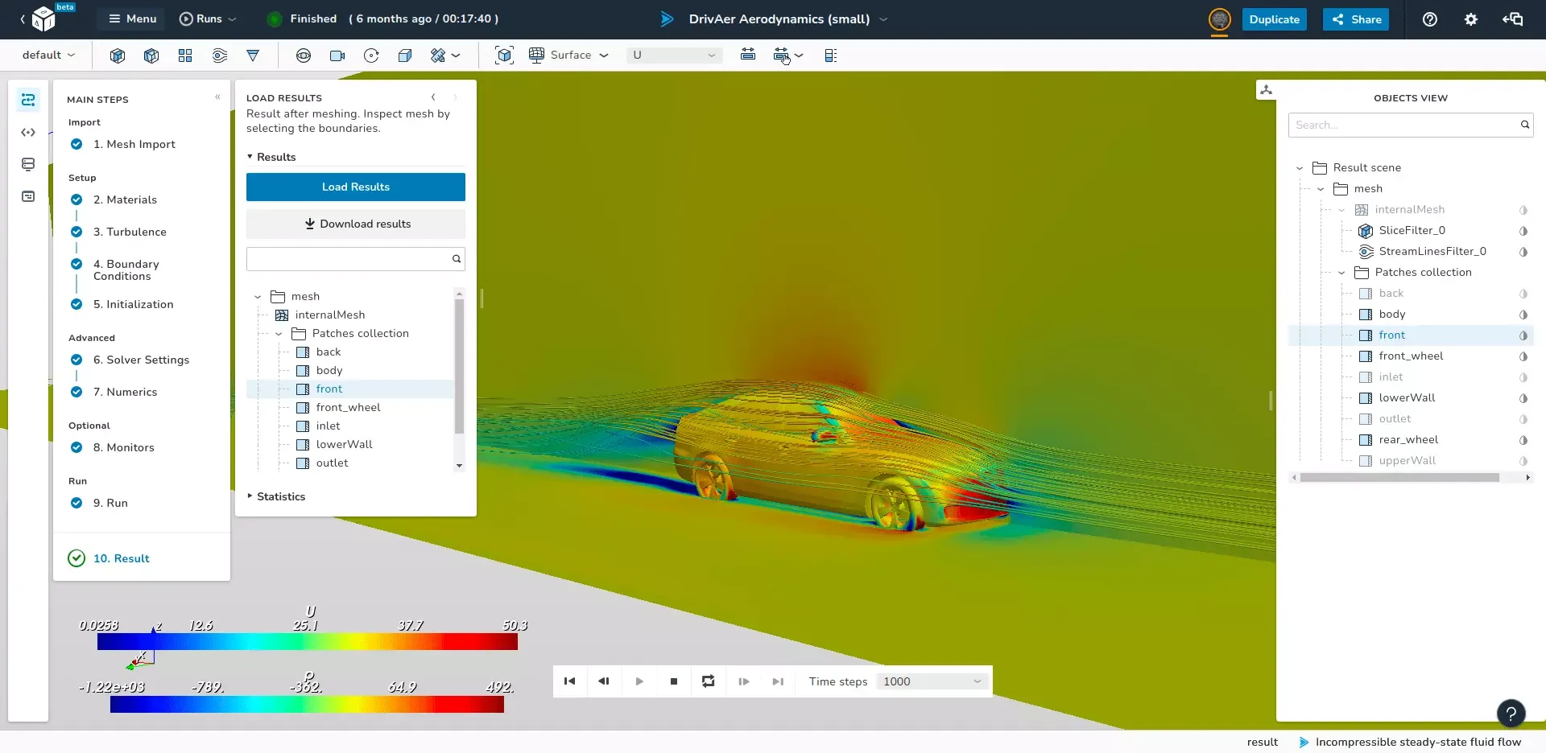Toggle visibility of rear_wheel patch
1546x753 pixels.
(x=1523, y=440)
